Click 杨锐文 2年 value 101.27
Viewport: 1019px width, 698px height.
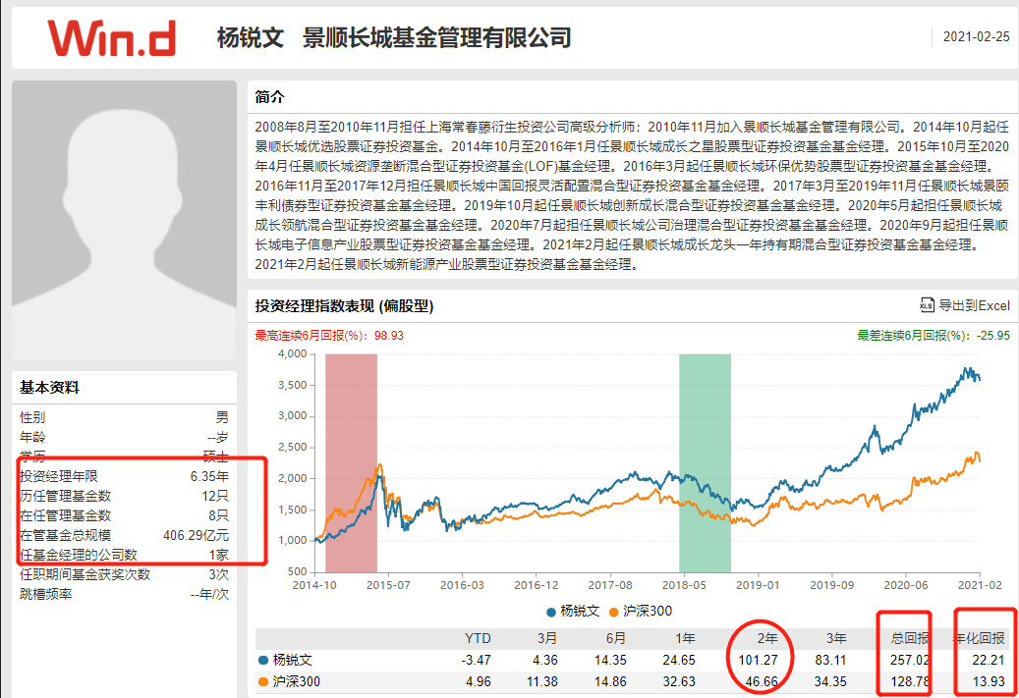pos(758,661)
